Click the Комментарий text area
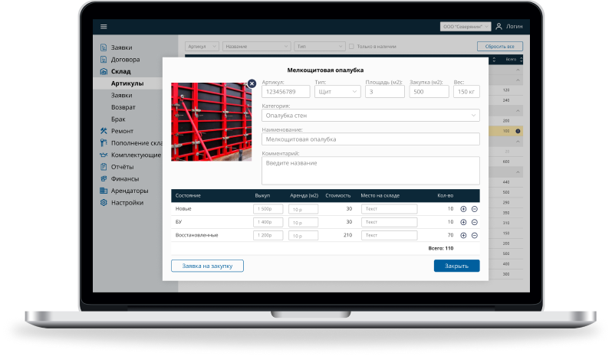612x356 pixels. pos(370,170)
